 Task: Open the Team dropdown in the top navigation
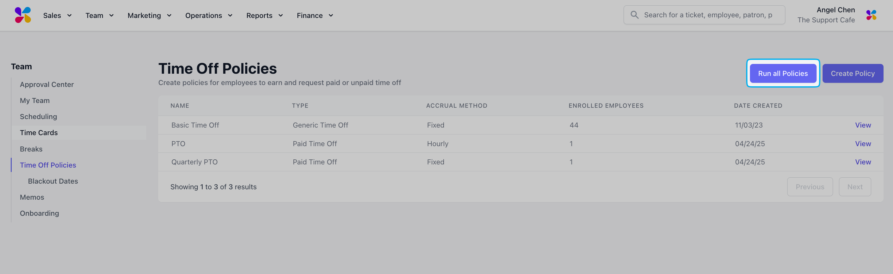click(x=100, y=15)
